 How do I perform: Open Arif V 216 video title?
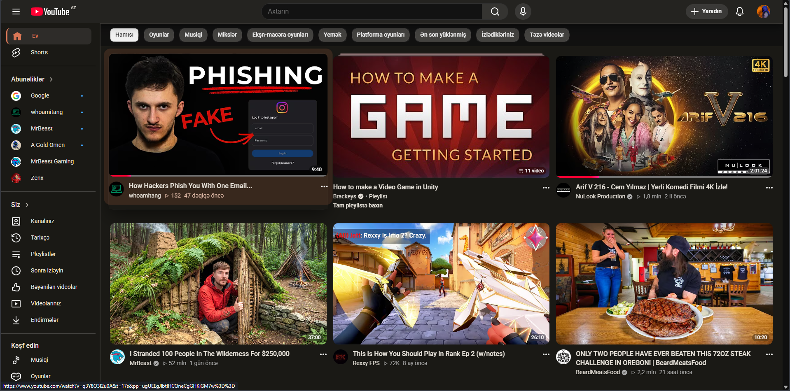point(652,187)
